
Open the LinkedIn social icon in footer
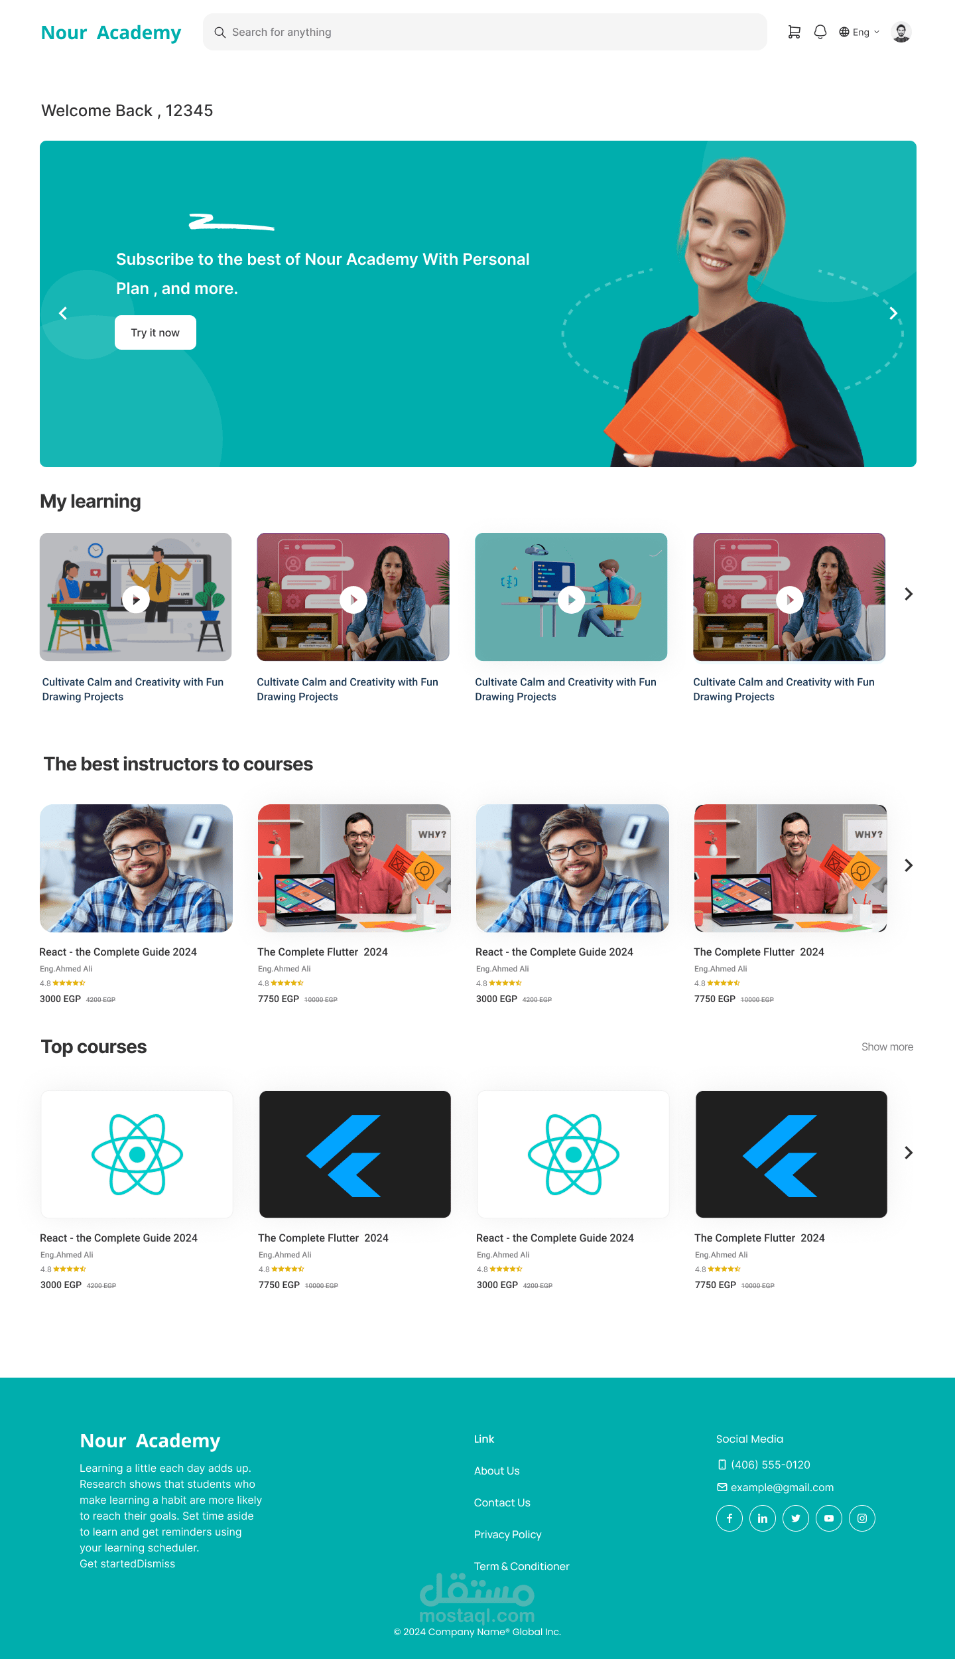(x=763, y=1518)
